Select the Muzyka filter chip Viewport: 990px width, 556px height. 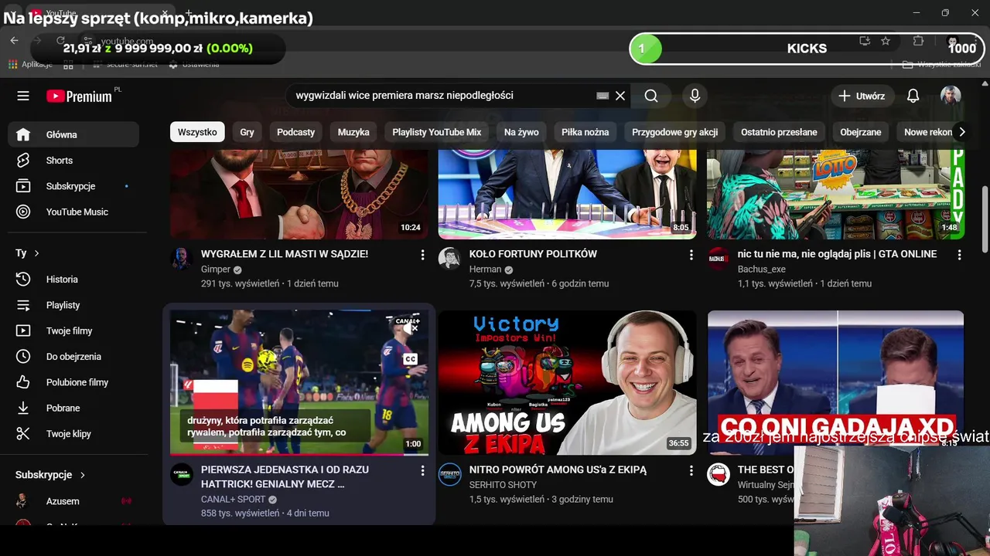[x=353, y=132]
